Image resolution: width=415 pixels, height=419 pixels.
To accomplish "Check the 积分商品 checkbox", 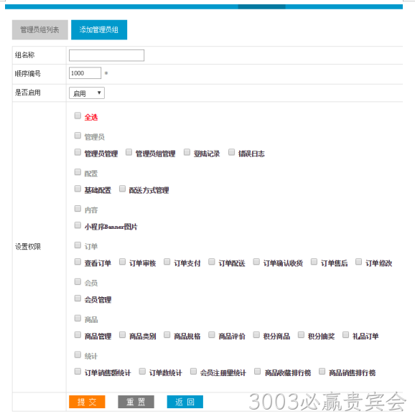I will pyautogui.click(x=256, y=335).
